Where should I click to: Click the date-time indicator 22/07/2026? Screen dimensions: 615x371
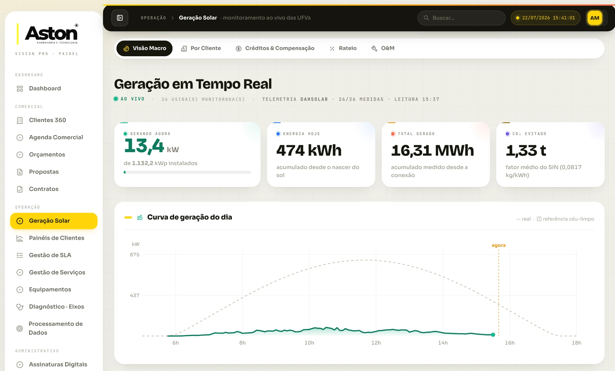545,18
